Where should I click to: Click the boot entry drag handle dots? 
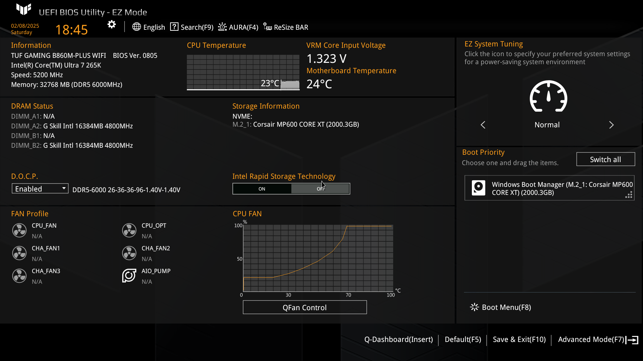pos(629,195)
